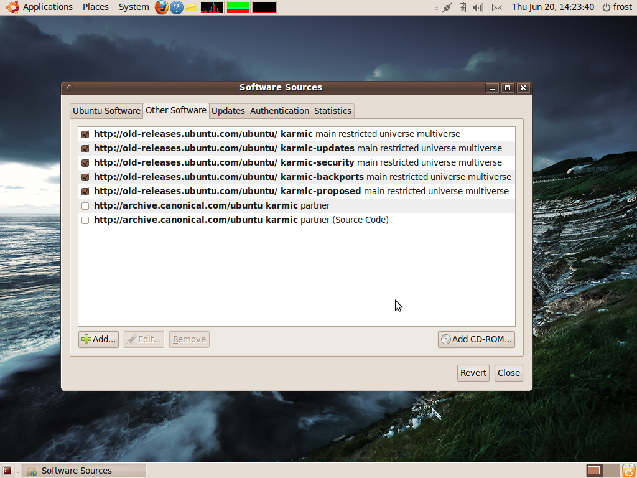
Task: Uncheck the karmic-updates source
Action: tap(85, 148)
